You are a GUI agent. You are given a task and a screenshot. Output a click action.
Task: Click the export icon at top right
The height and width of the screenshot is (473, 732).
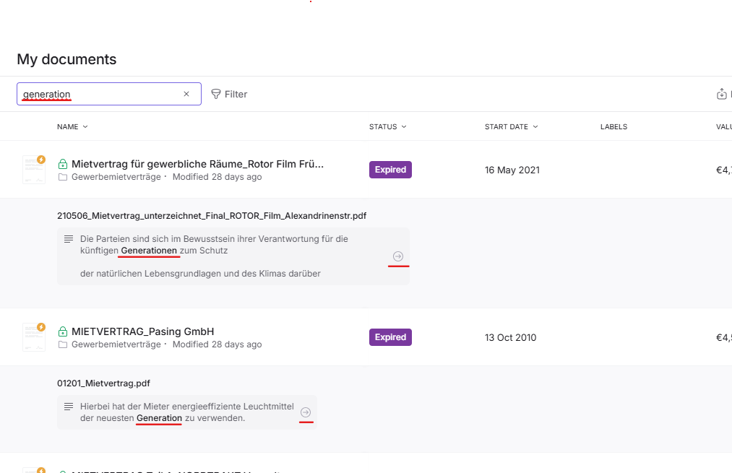pos(721,94)
